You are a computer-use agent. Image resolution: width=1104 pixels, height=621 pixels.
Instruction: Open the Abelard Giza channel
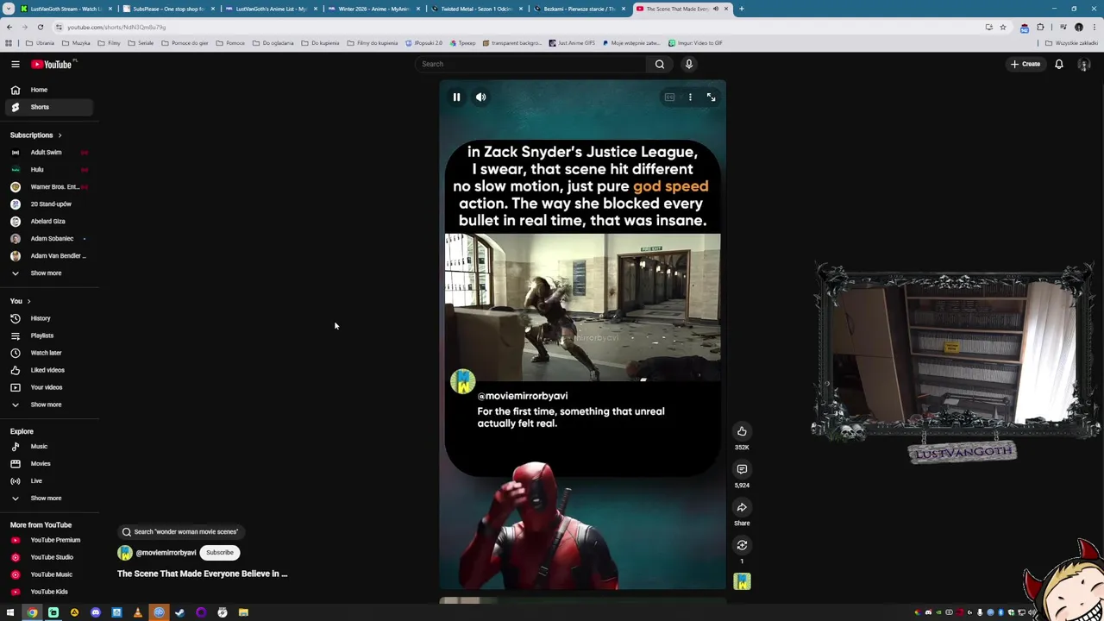48,222
